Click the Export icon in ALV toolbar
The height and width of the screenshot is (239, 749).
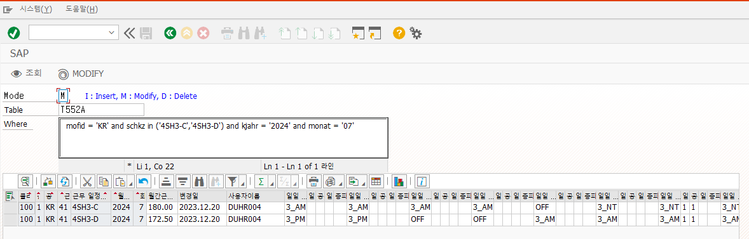tap(352, 181)
